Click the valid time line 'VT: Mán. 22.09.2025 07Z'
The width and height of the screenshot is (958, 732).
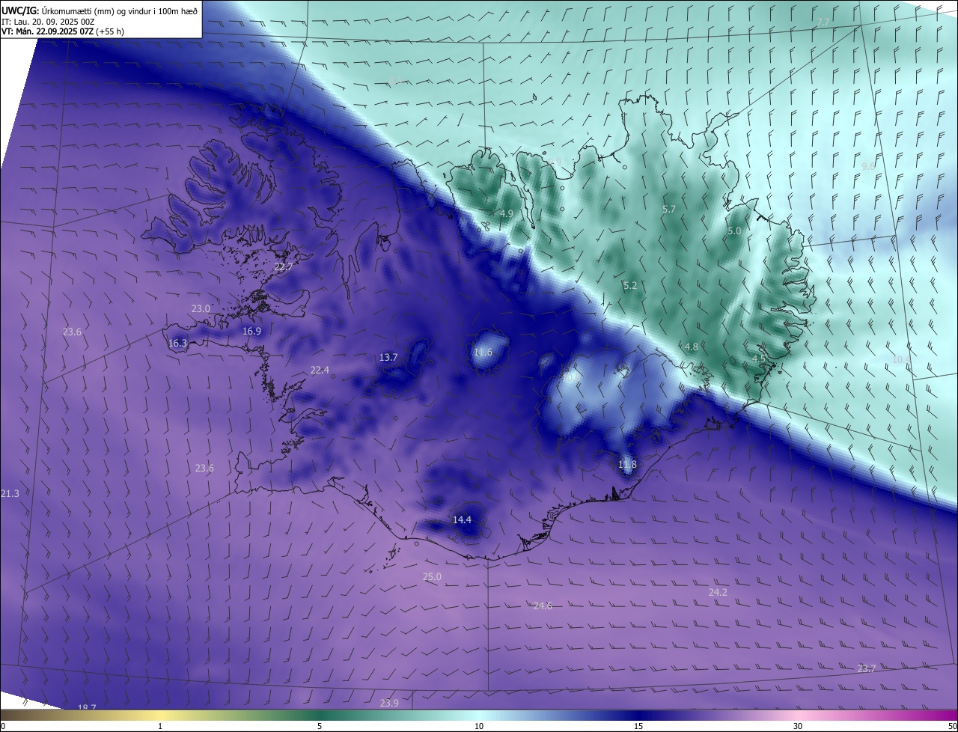click(x=47, y=31)
